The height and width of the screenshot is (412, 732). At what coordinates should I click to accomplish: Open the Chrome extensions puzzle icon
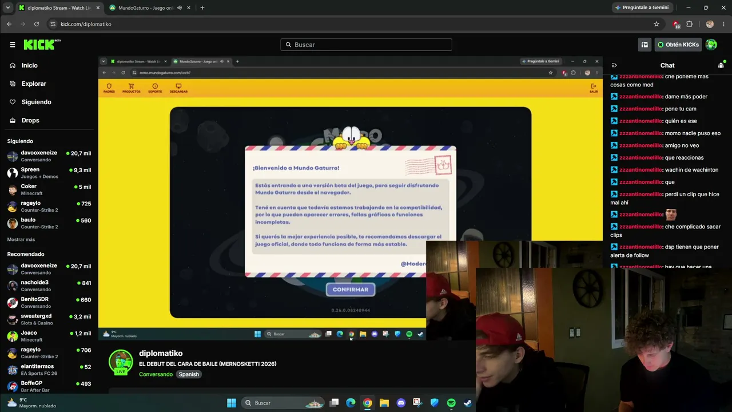(x=689, y=24)
